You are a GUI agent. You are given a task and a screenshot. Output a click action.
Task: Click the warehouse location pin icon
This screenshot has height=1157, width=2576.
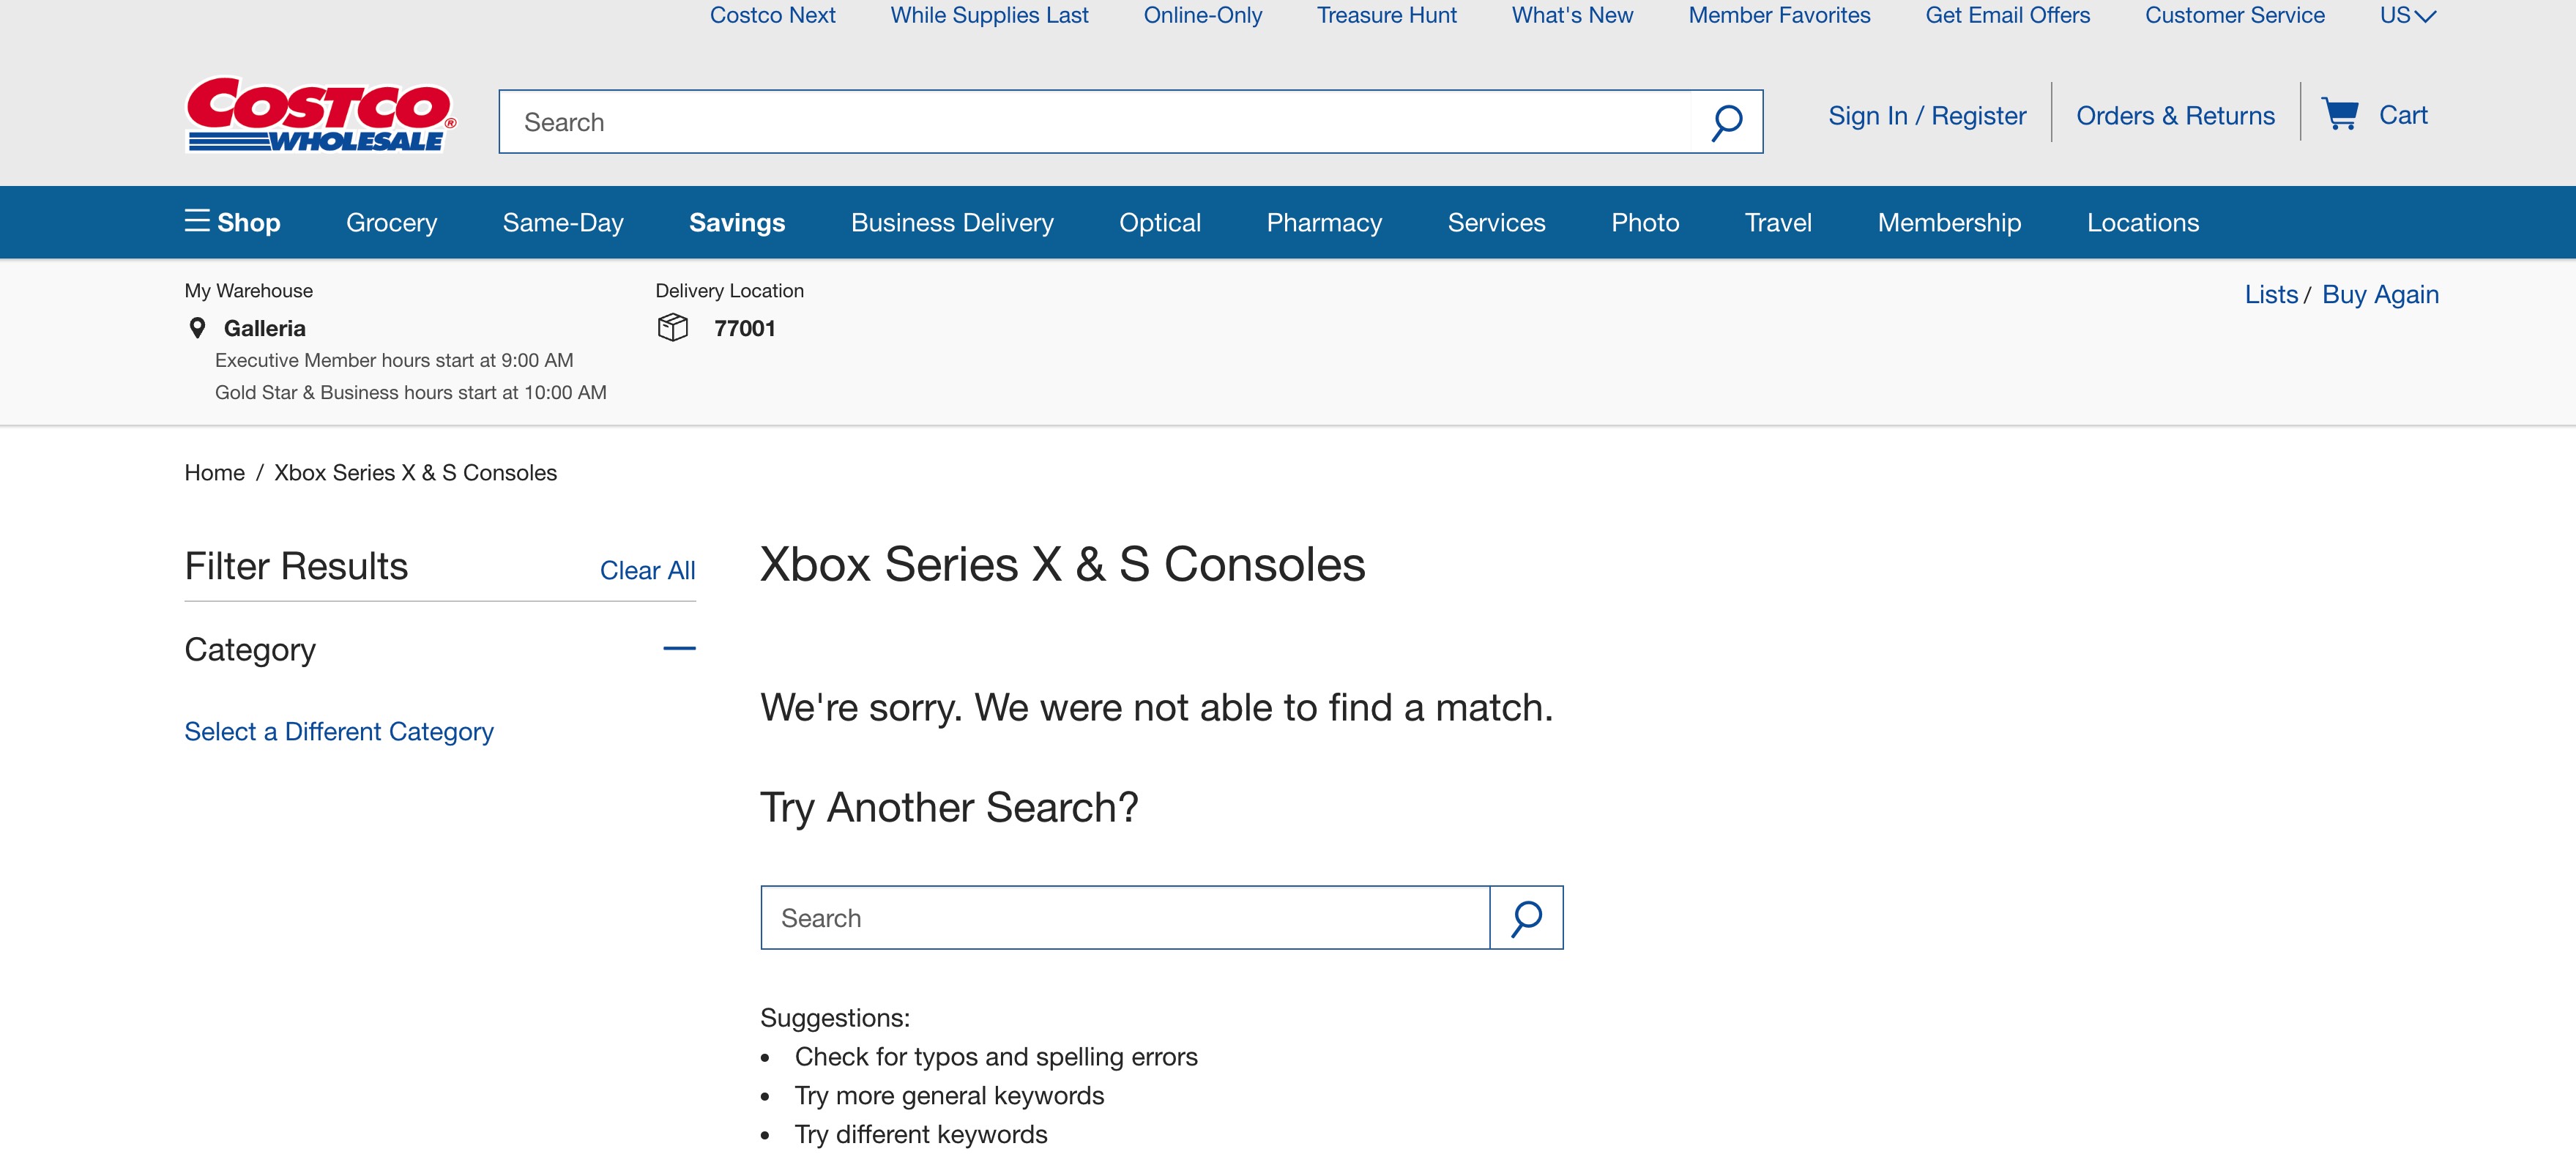pyautogui.click(x=198, y=328)
